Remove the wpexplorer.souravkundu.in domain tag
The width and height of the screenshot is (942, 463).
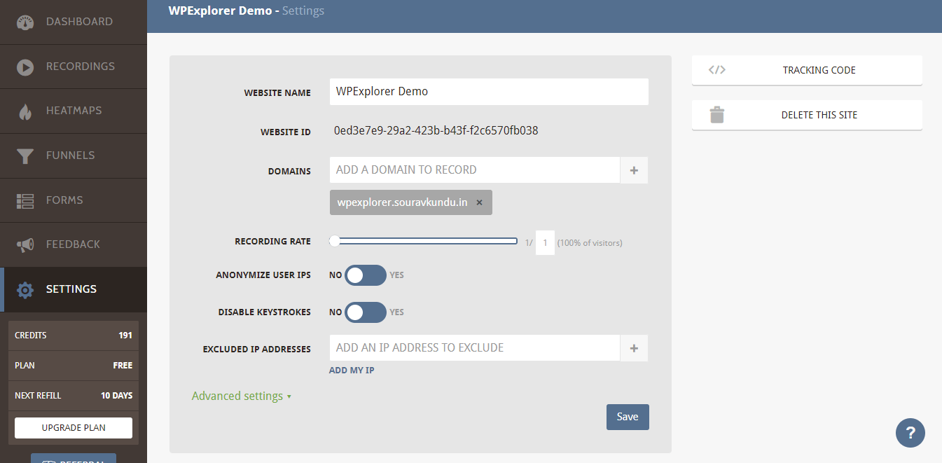point(480,202)
